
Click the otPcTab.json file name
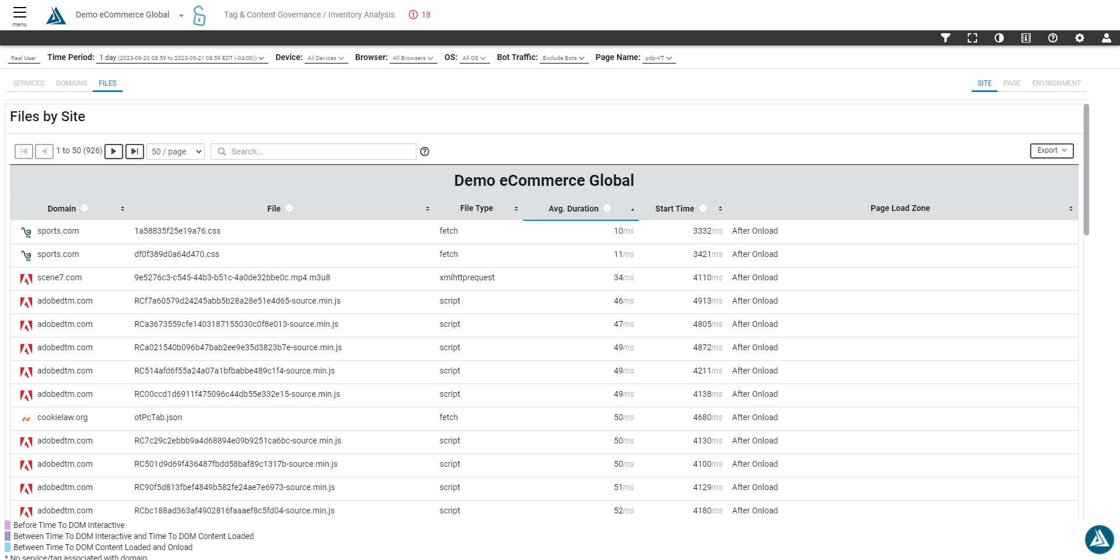click(x=158, y=417)
